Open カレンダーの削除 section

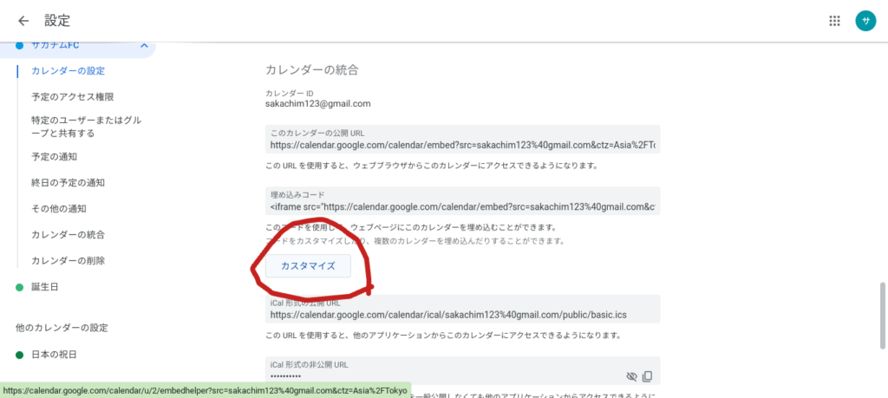(x=69, y=261)
